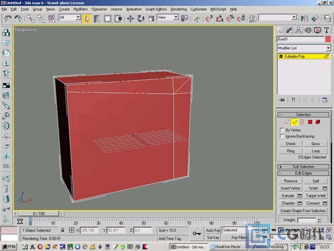Image resolution: width=334 pixels, height=251 pixels.
Task: Collapse the Selection rollout
Action: point(303,115)
